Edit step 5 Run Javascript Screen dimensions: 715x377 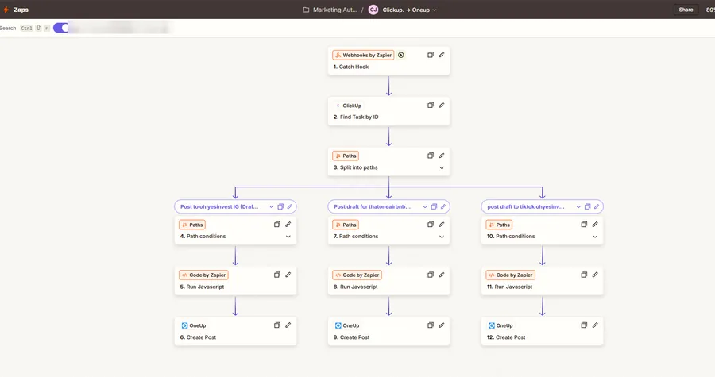click(288, 275)
